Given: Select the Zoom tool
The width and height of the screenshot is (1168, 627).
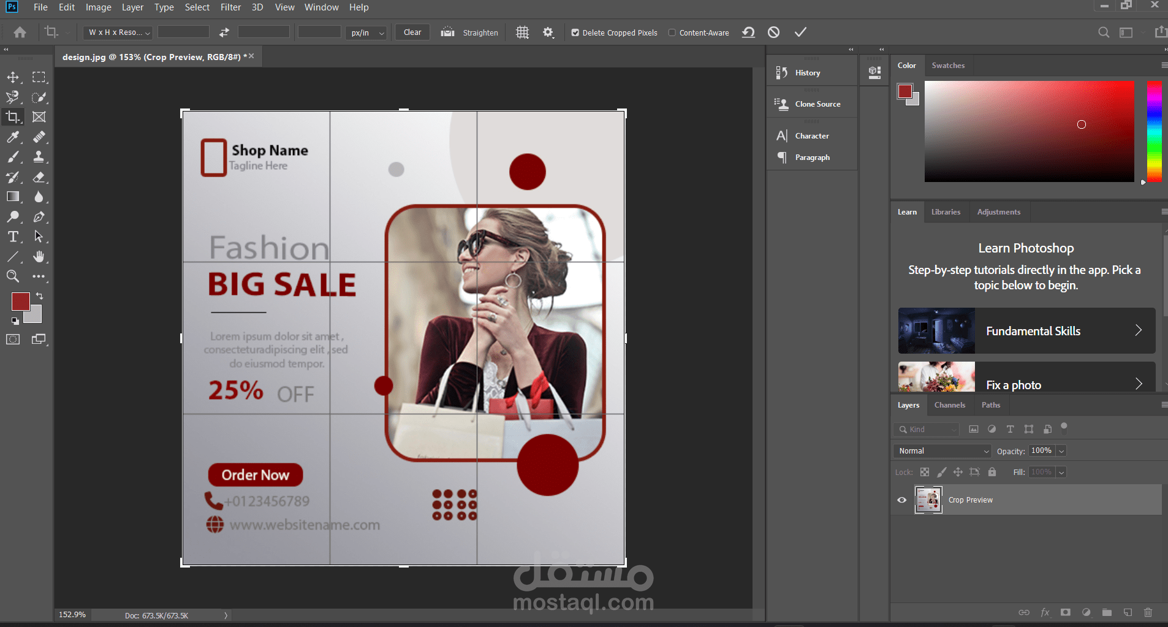Looking at the screenshot, I should [13, 276].
